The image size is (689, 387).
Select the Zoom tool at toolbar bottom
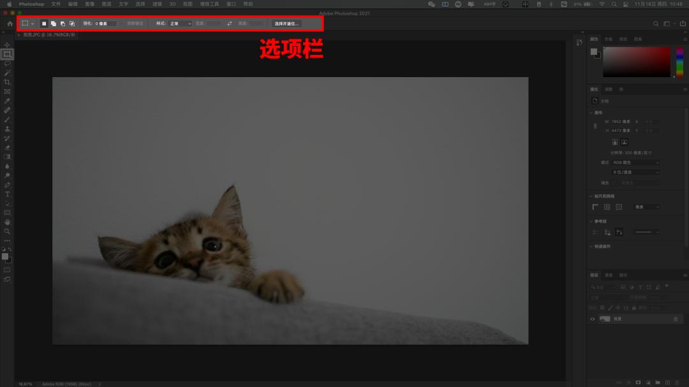coord(7,231)
